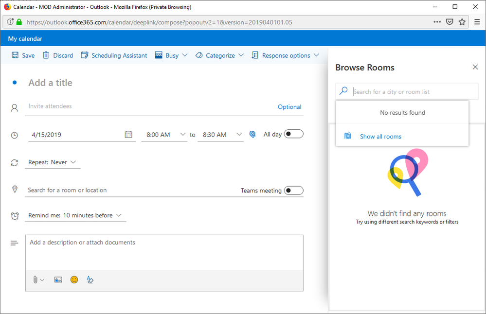
Task: Open the Remind me dropdown
Action: [75, 215]
